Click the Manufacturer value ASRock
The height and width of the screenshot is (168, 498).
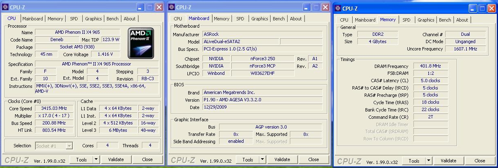pos(262,35)
